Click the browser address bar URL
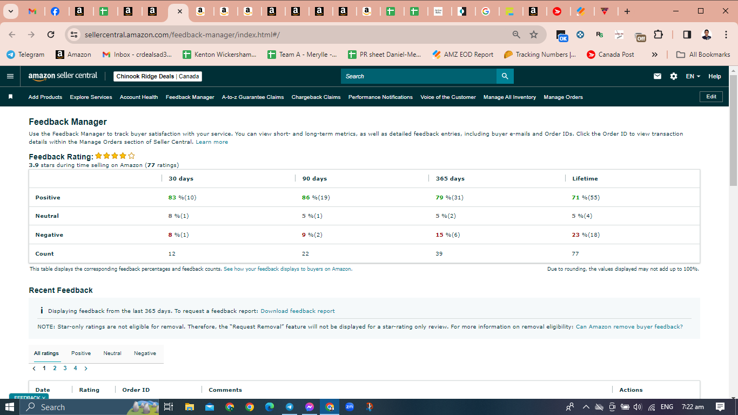 [x=182, y=35]
